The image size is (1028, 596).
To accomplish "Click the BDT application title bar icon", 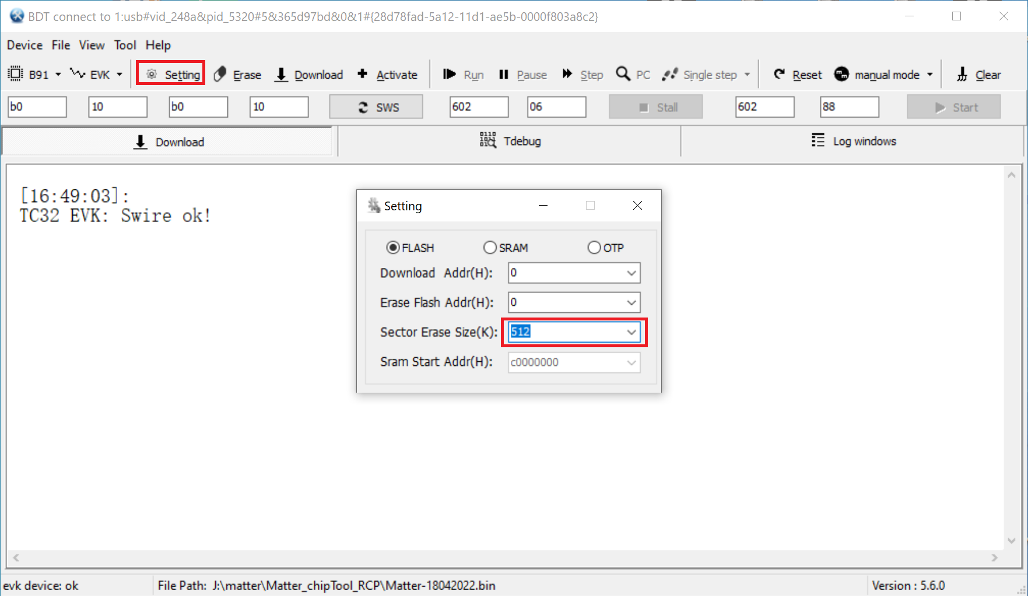I will (17, 16).
